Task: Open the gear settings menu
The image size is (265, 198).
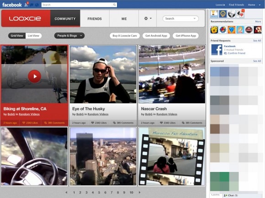Action: [x=148, y=18]
